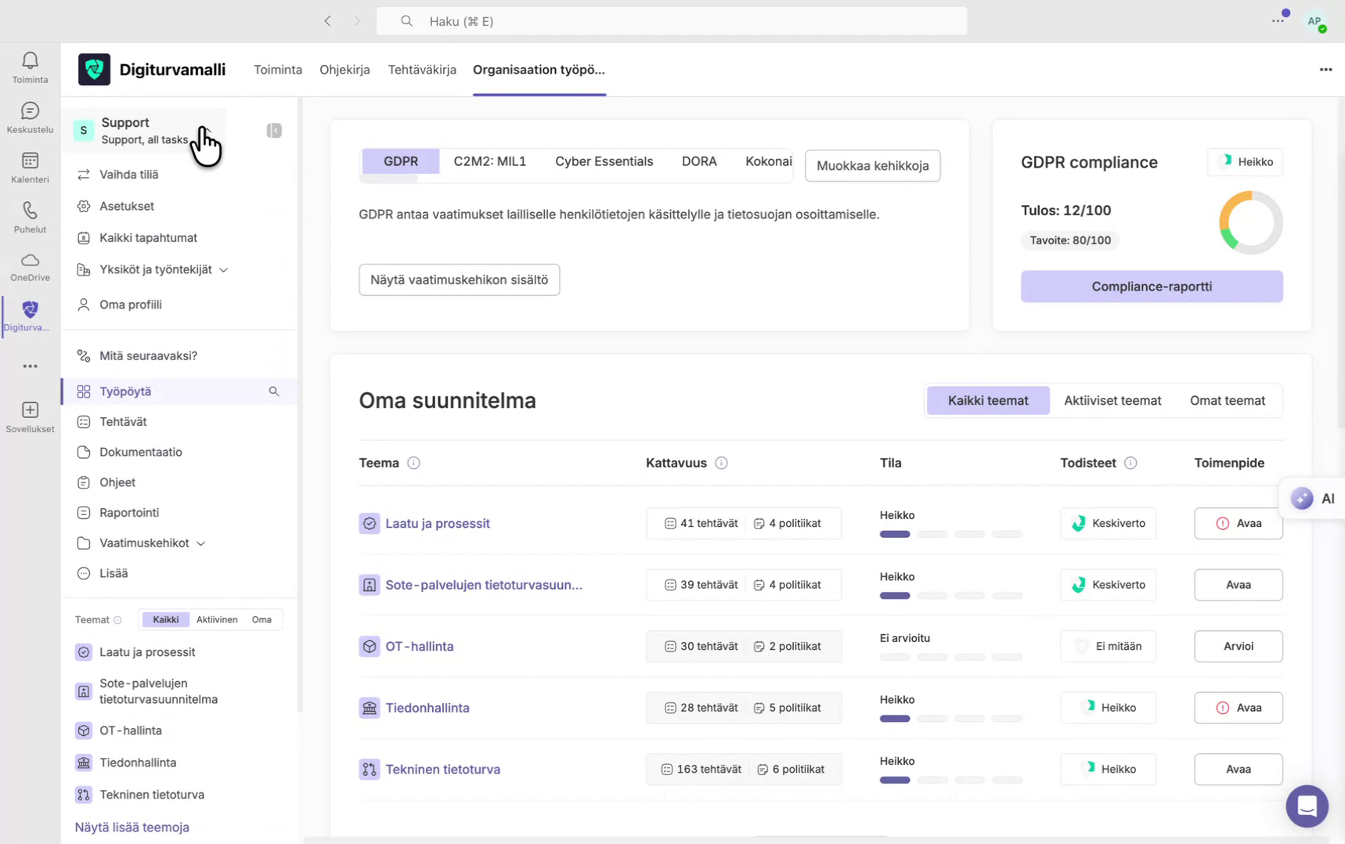This screenshot has height=844, width=1345.
Task: Click the GDPR compliance donut chart
Action: [x=1249, y=222]
